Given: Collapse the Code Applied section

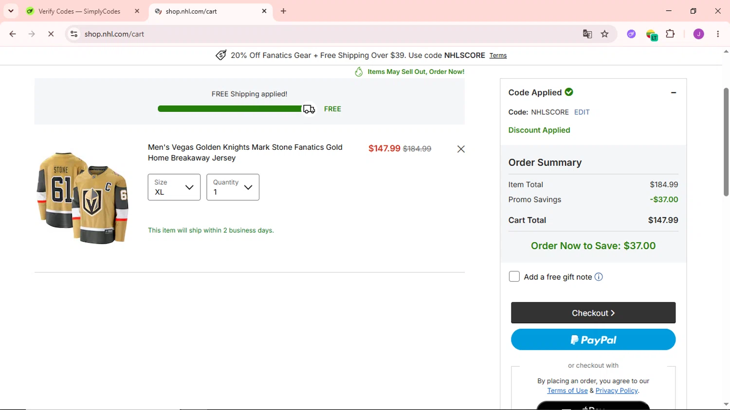Looking at the screenshot, I should (x=674, y=92).
